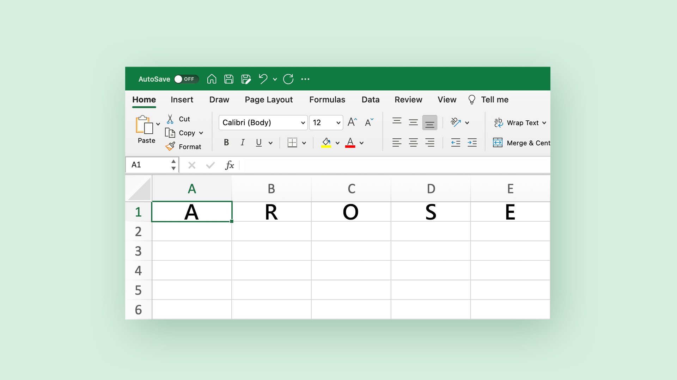Click the fx Insert Function icon
This screenshot has height=380, width=677.
(x=230, y=165)
